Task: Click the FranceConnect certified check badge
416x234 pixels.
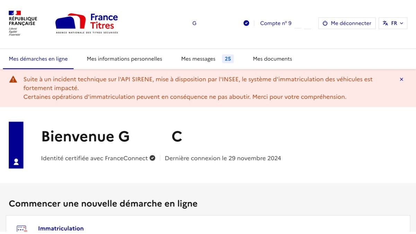Action: pos(152,158)
